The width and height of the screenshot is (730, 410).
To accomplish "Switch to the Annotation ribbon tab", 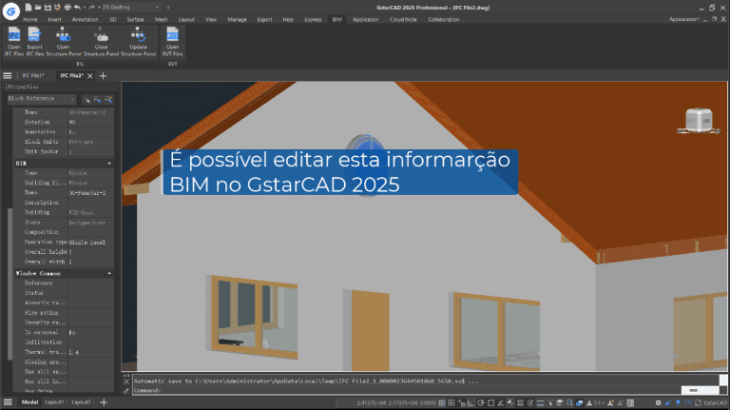I will coord(86,20).
